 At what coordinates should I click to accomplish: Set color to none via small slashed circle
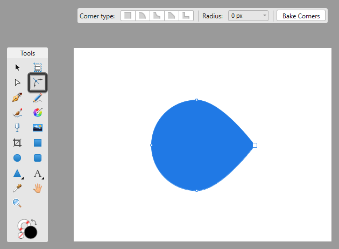click(x=21, y=236)
